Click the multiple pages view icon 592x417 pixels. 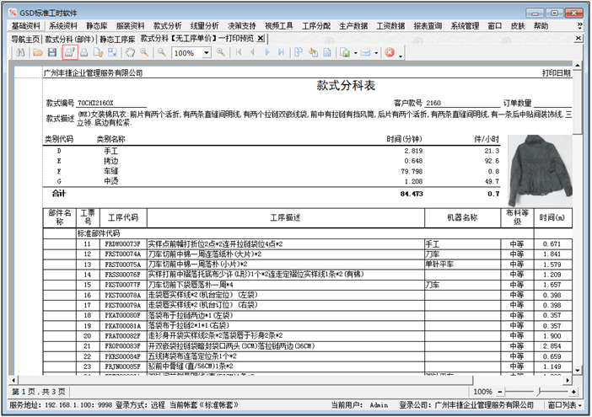coord(299,52)
